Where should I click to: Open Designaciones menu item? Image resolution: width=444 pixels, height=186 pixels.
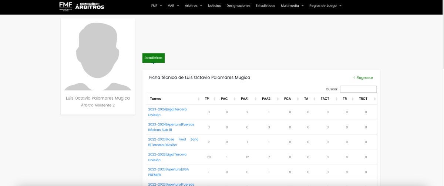(238, 6)
